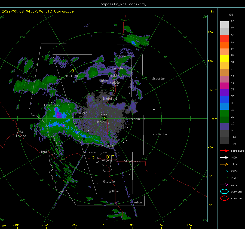Click the orange 57–60 dBZ color swatch

(224, 45)
